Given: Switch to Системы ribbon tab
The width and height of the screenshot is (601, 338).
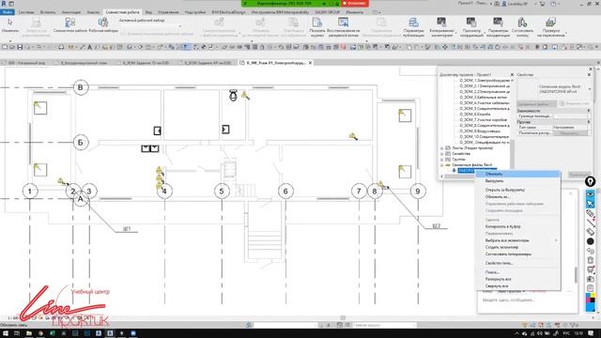Looking at the screenshot, I should click(x=26, y=12).
